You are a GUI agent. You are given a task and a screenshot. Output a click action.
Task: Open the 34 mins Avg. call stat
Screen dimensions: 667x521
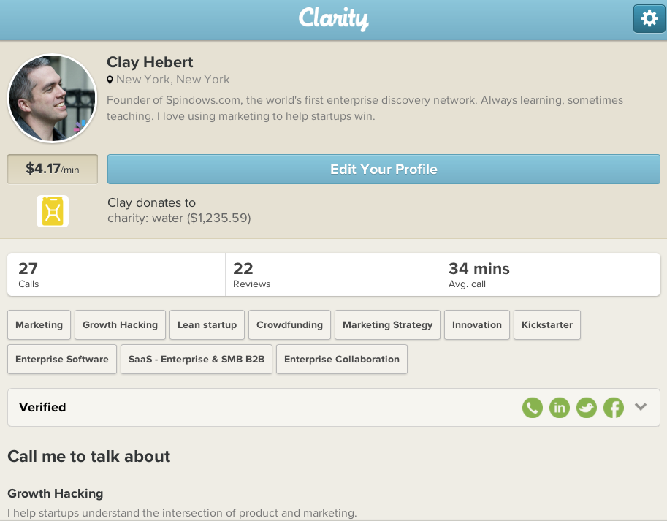point(550,275)
